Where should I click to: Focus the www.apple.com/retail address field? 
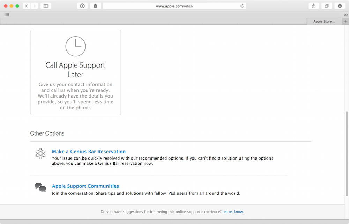click(174, 6)
